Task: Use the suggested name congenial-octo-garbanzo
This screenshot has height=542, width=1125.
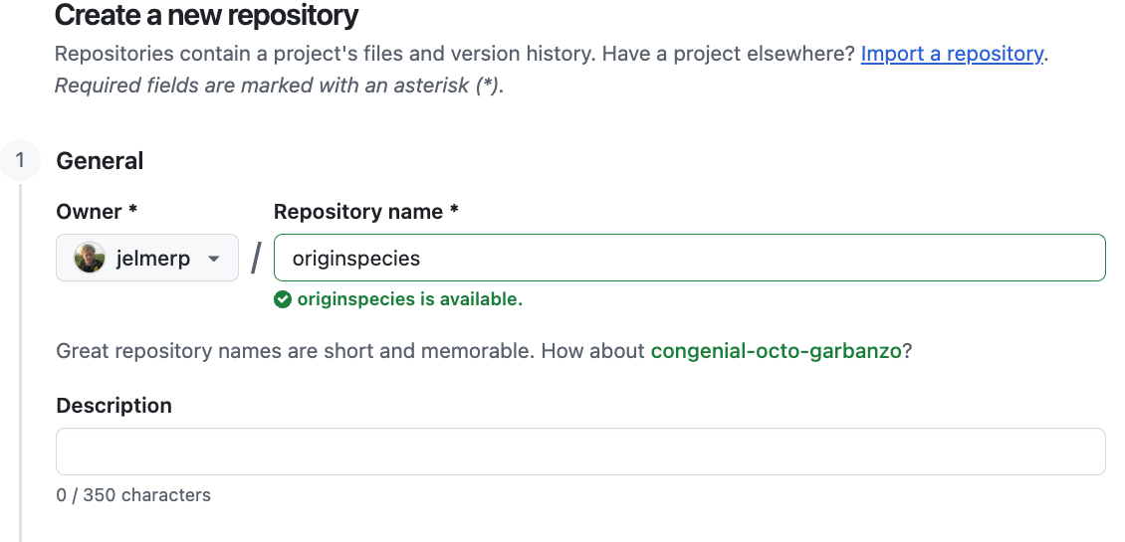Action: coord(776,351)
